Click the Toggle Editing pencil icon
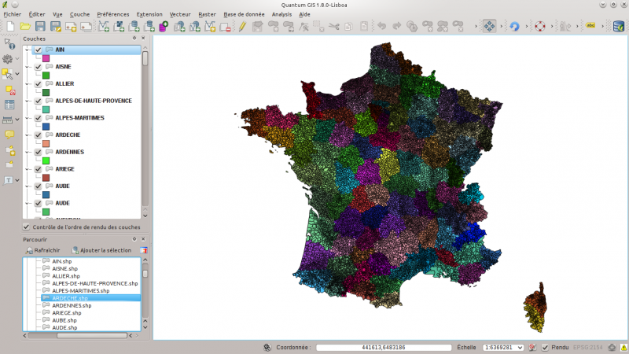The image size is (629, 354). [x=242, y=27]
